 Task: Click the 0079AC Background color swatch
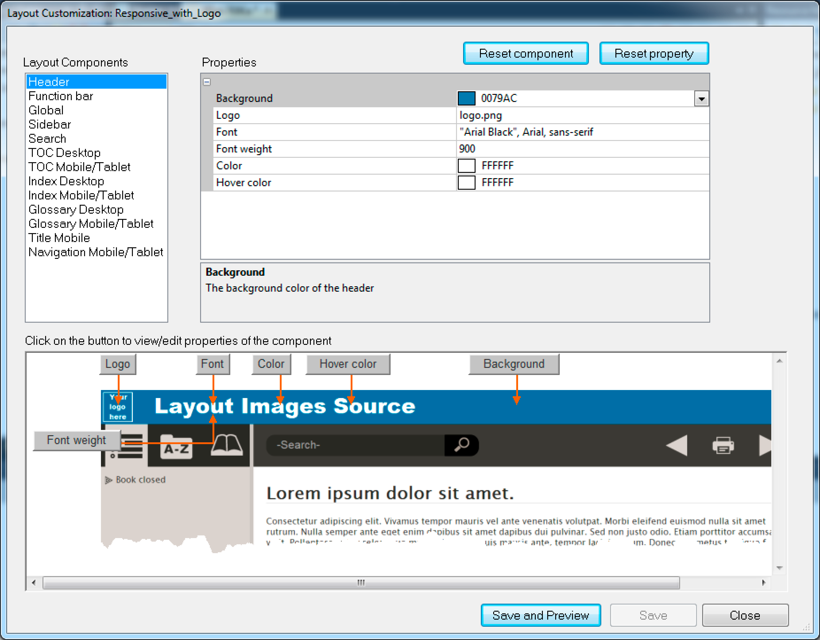tap(466, 98)
